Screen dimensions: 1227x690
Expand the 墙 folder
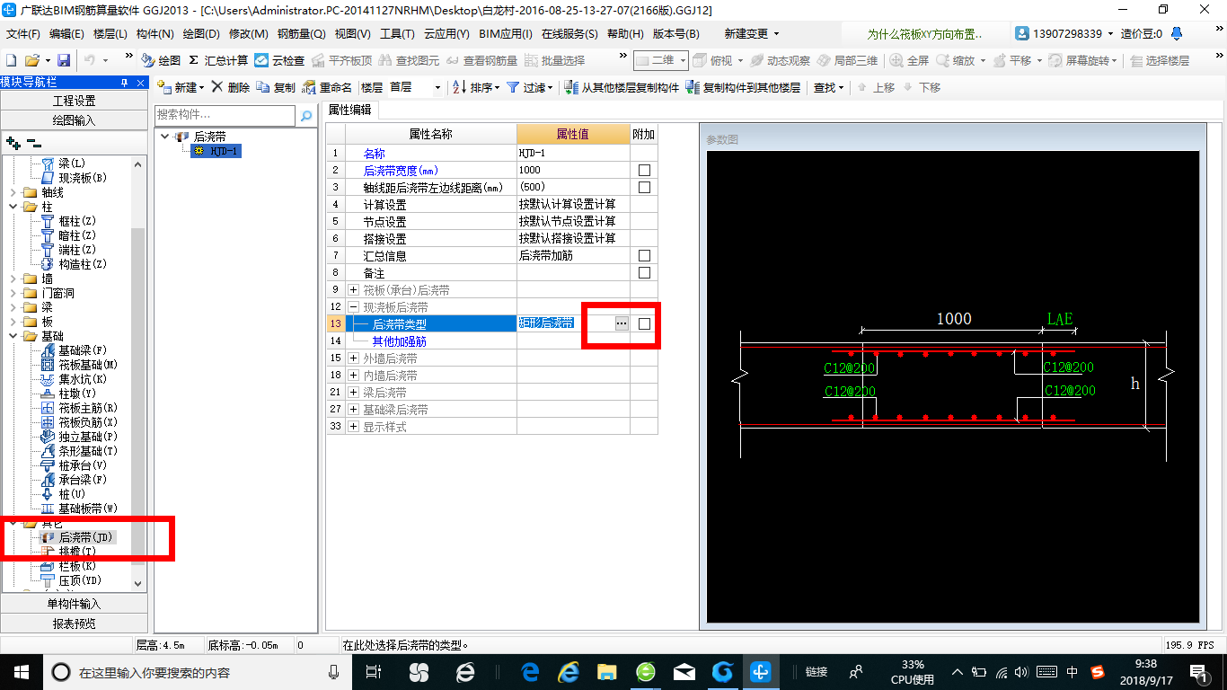13,279
